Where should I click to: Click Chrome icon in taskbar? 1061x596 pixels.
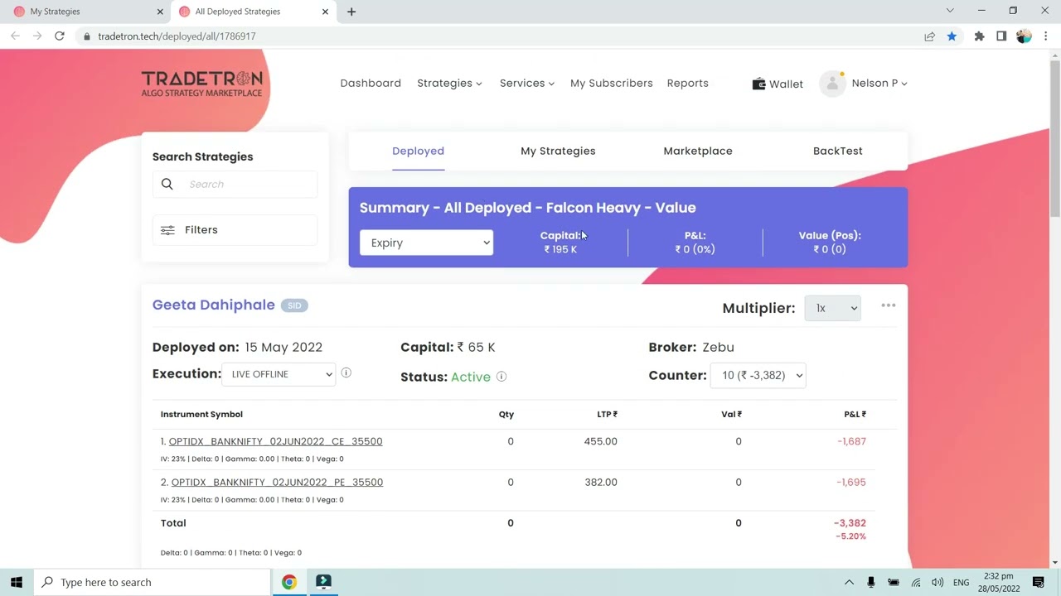click(x=288, y=582)
